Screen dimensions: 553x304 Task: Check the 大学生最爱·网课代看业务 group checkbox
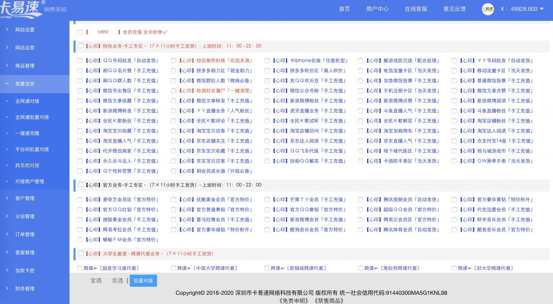(x=81, y=253)
